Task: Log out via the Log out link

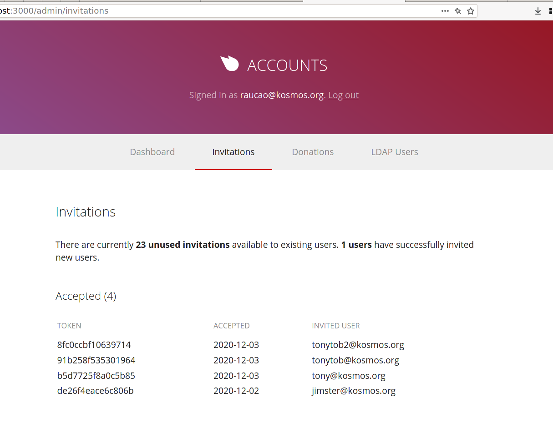Action: point(343,95)
